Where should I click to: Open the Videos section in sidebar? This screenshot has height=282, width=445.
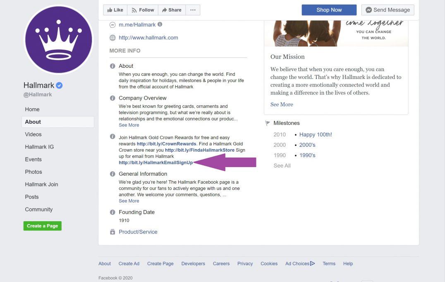click(33, 134)
